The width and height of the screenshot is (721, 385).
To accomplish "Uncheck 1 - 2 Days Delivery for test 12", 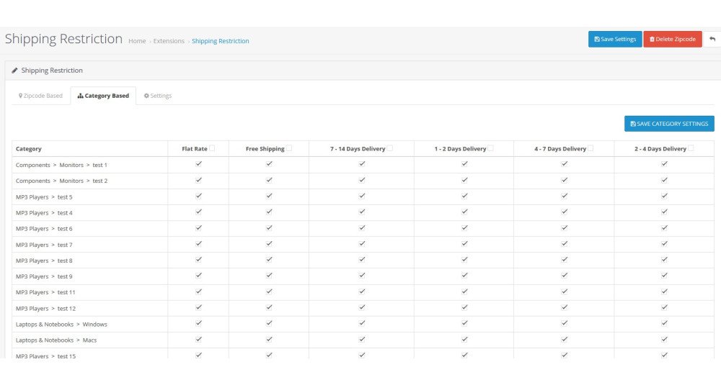I will tap(464, 307).
